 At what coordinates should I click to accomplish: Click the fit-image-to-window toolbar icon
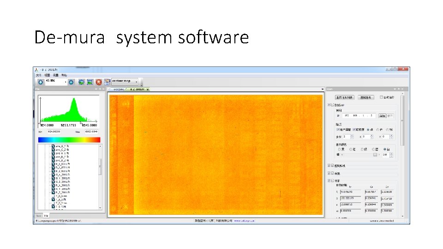(81, 82)
